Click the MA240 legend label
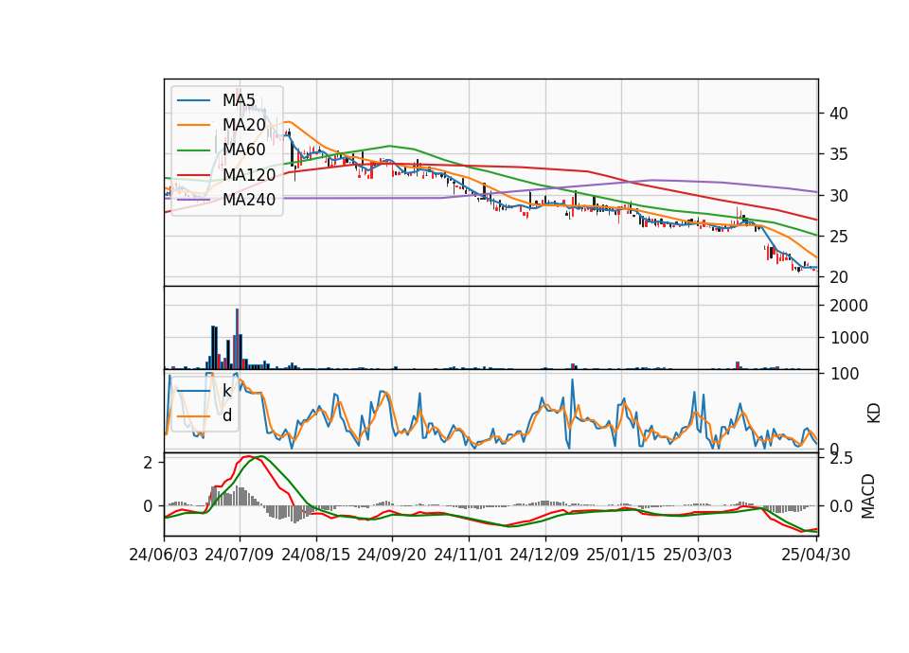Image resolution: width=909 pixels, height=653 pixels. [x=249, y=200]
